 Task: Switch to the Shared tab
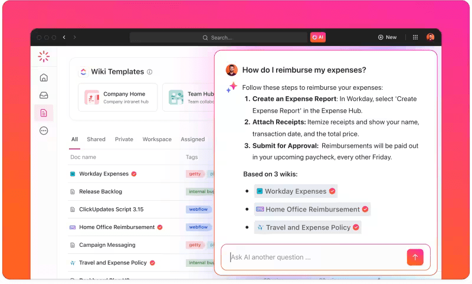coord(96,139)
